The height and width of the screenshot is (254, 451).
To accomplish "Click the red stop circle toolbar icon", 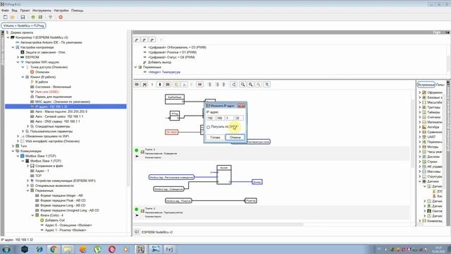I will click(61, 17).
